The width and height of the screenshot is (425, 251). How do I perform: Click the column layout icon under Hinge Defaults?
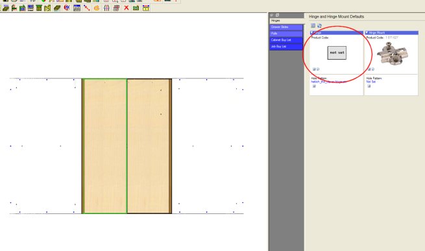click(313, 25)
